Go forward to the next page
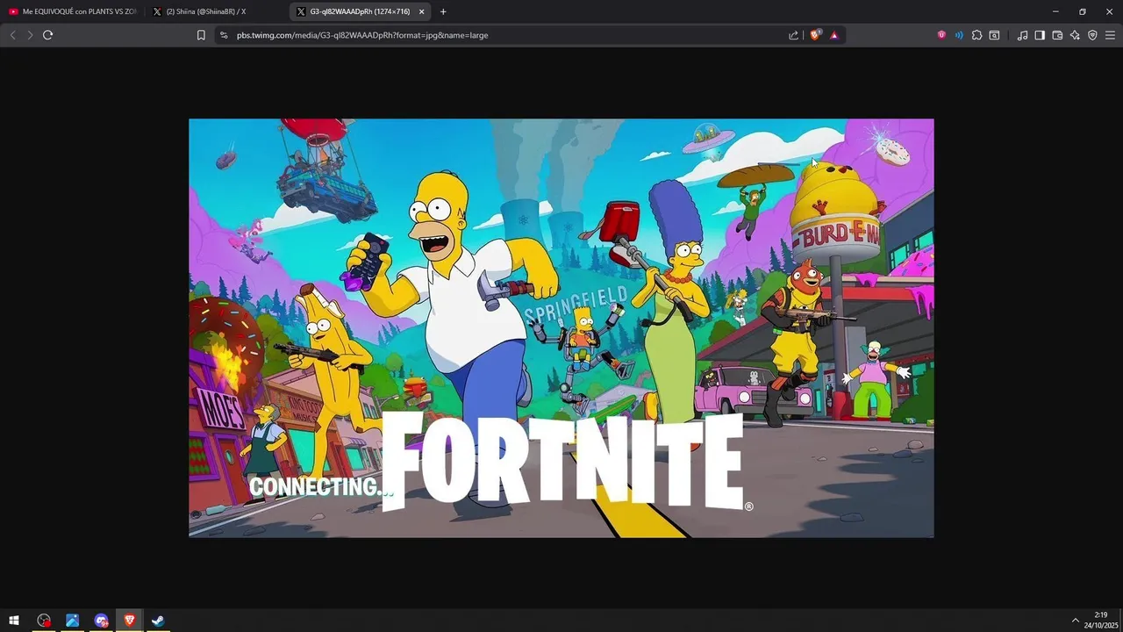Screen dimensions: 1123x632 pyautogui.click(x=30, y=35)
